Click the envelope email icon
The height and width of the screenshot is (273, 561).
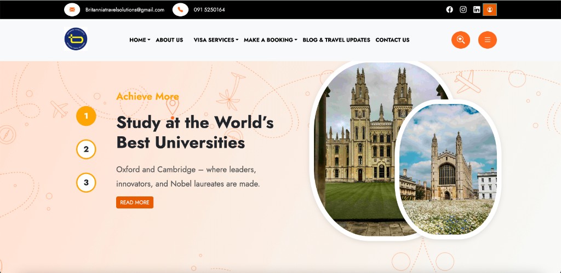click(x=72, y=10)
